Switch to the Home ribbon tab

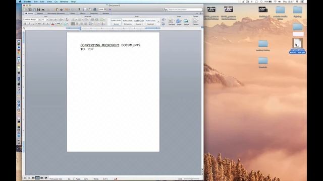(29, 14)
